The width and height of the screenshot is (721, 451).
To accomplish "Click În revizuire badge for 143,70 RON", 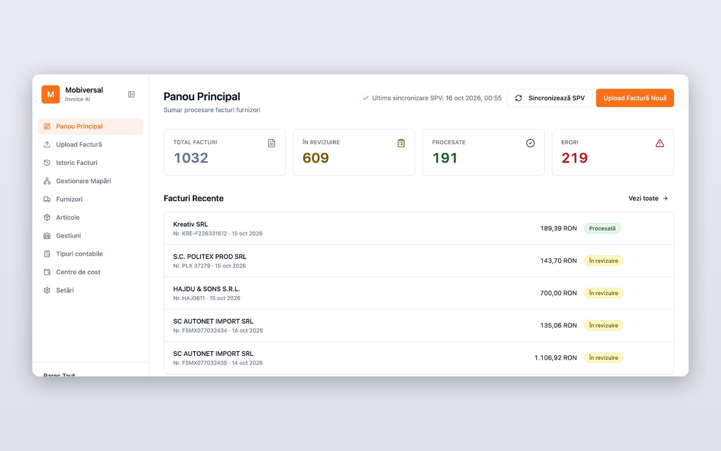I will (x=603, y=261).
